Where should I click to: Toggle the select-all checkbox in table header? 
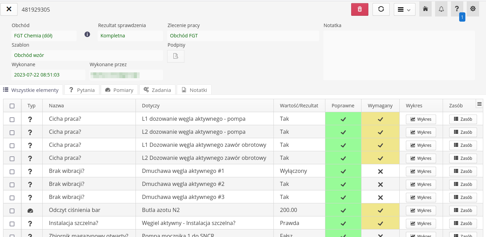(x=12, y=106)
